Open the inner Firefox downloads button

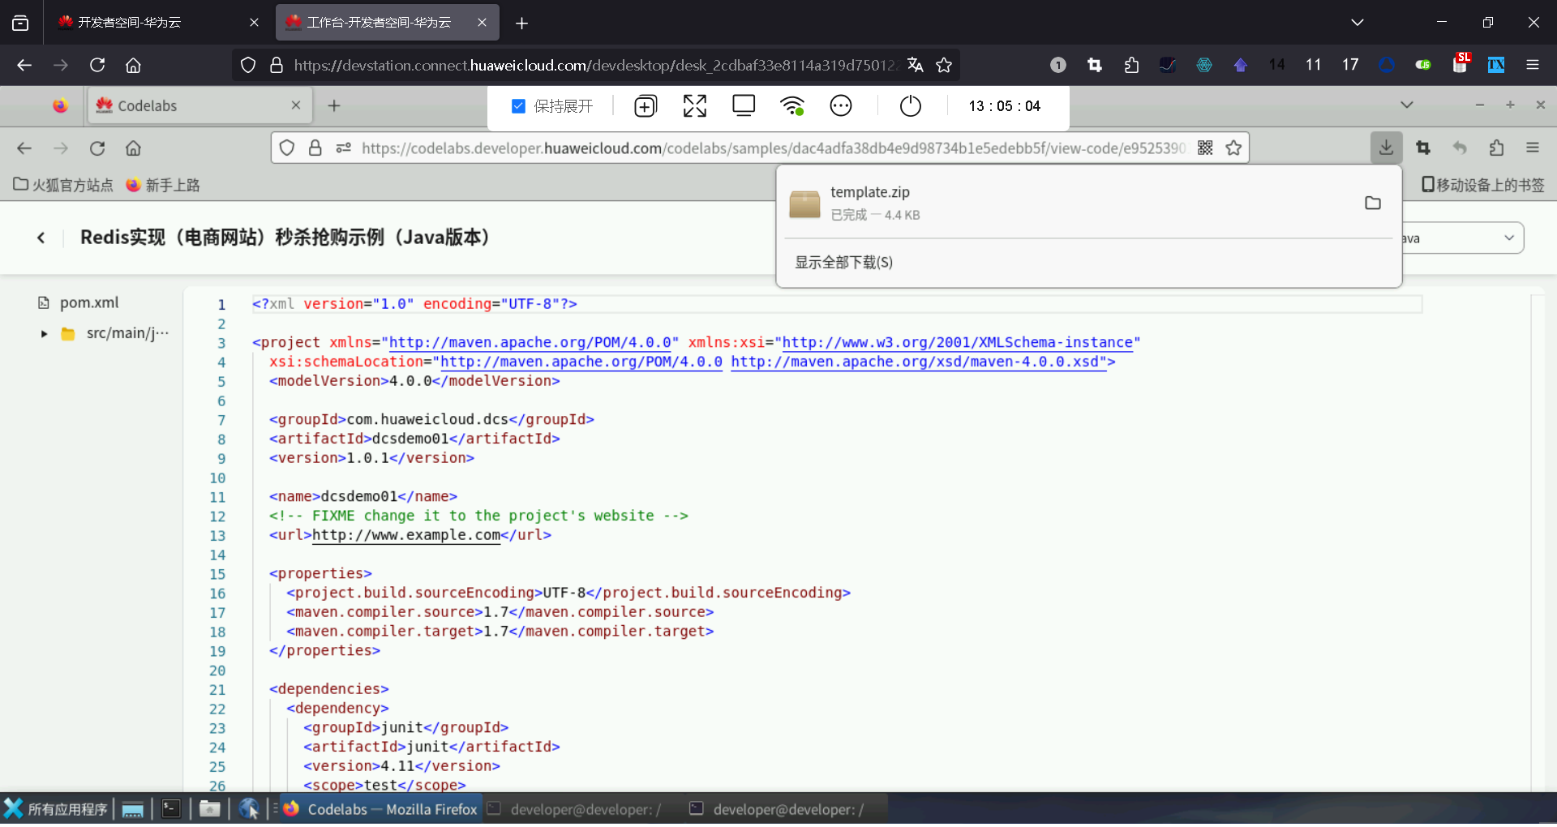point(1386,148)
